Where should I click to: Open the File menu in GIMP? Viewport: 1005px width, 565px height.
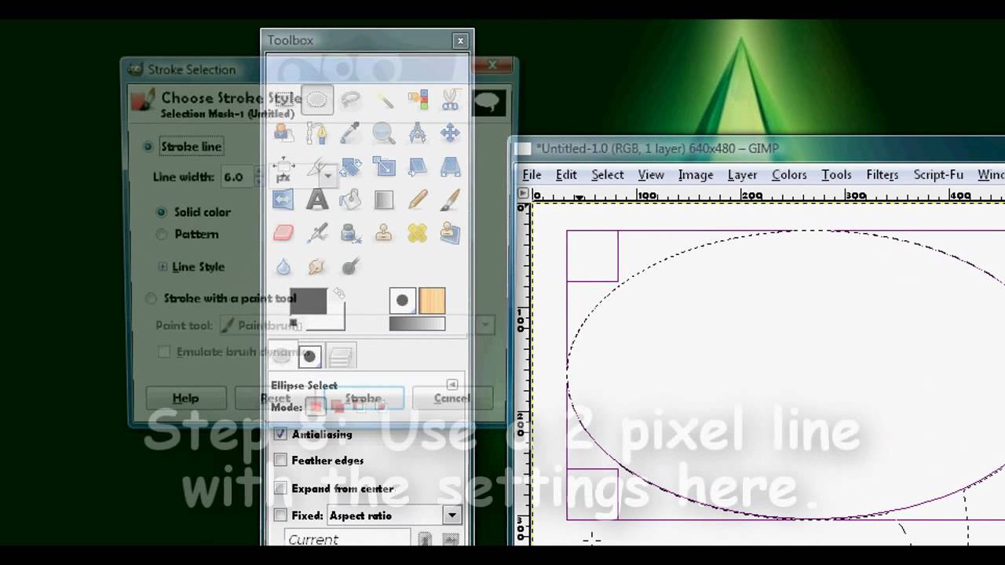[532, 175]
